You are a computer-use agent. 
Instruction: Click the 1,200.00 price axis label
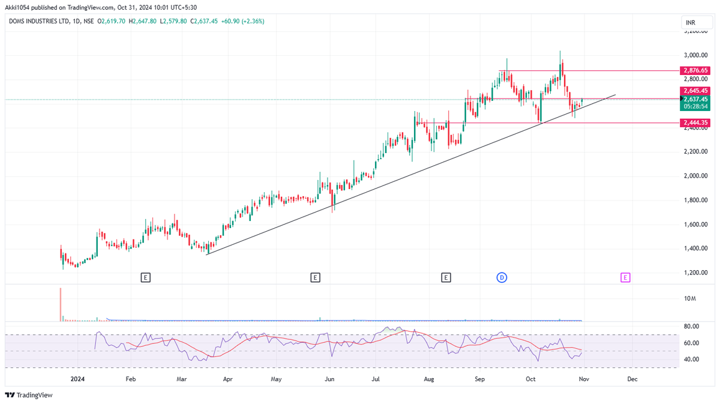click(x=695, y=273)
